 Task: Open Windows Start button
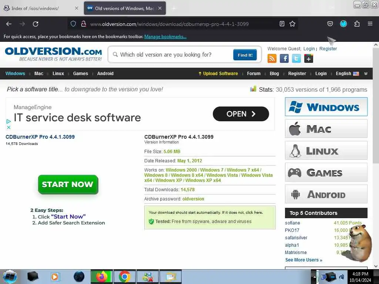coord(10,277)
